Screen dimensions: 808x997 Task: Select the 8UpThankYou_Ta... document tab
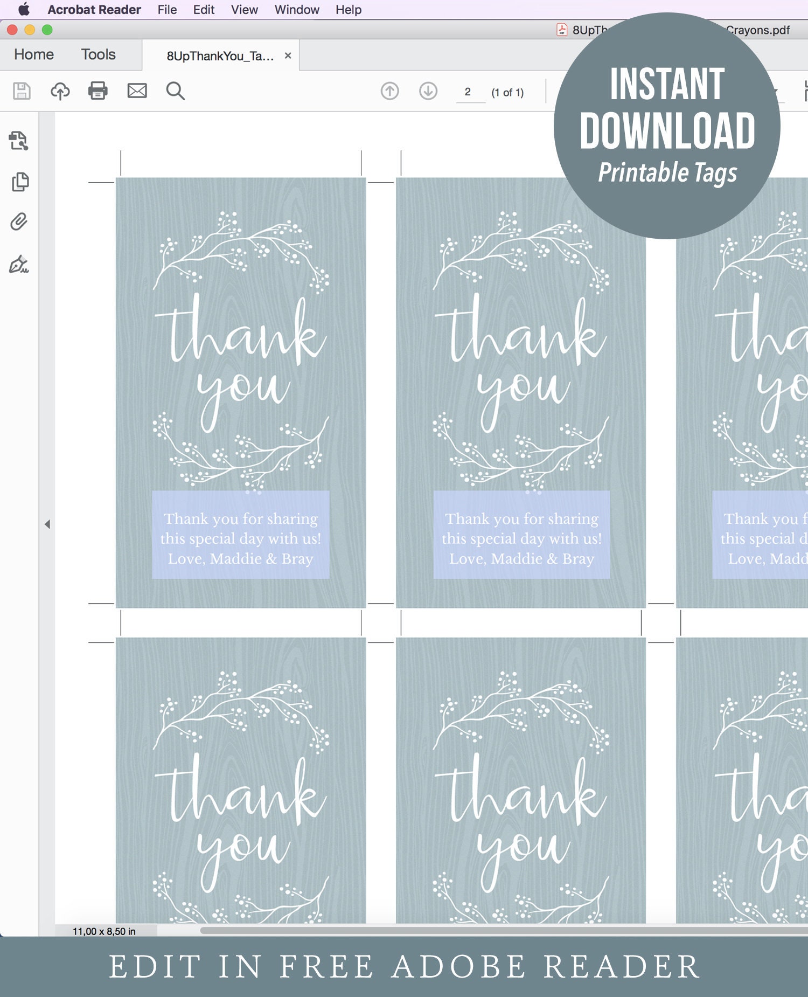click(x=220, y=56)
